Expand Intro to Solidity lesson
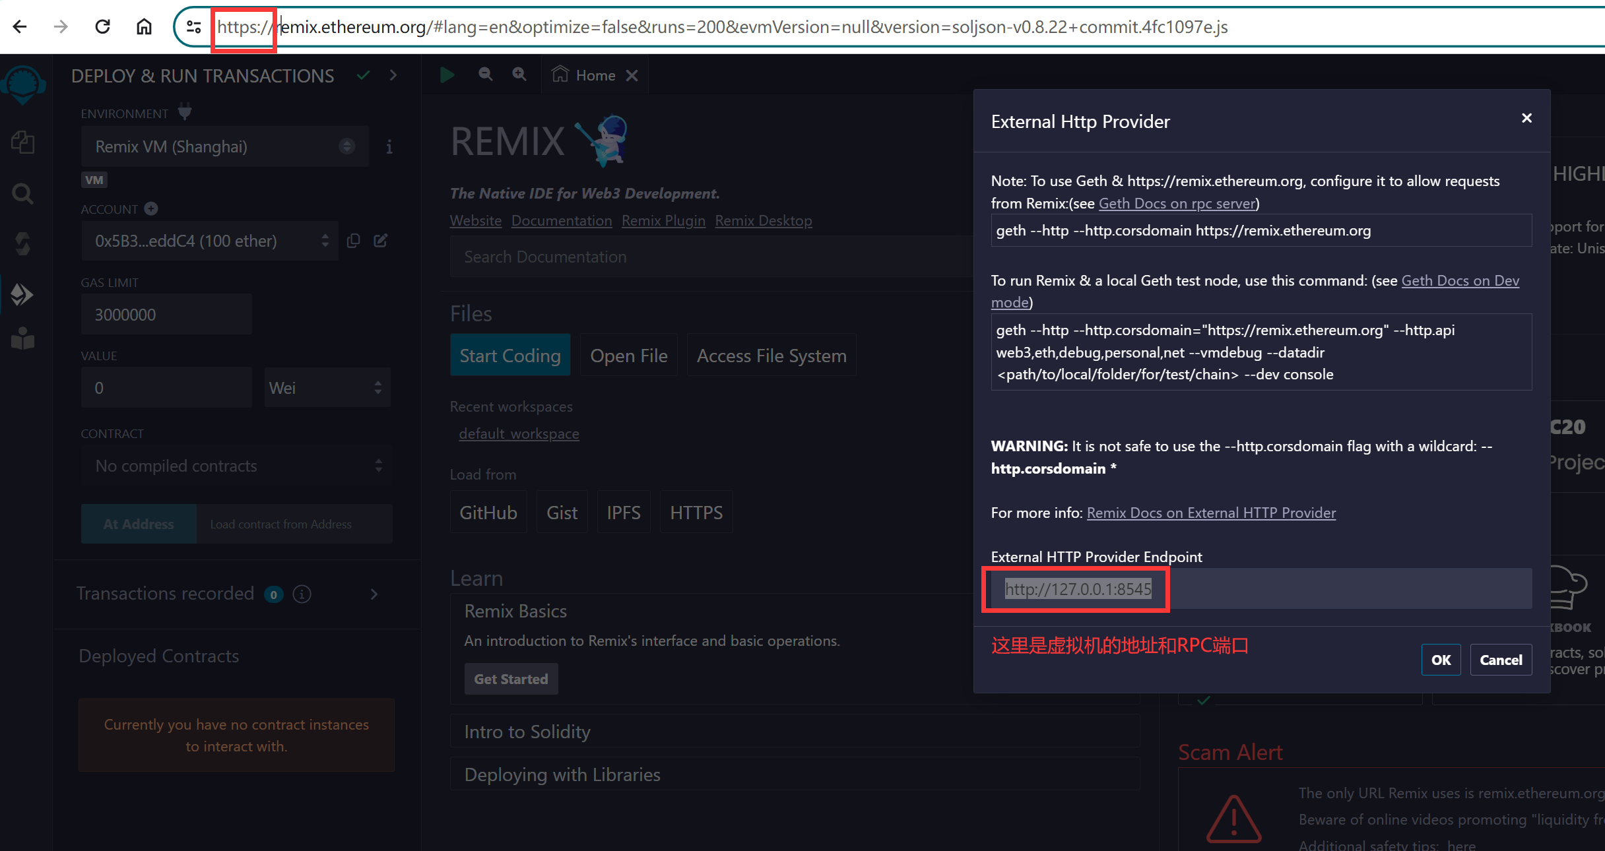1605x851 pixels. pyautogui.click(x=527, y=732)
